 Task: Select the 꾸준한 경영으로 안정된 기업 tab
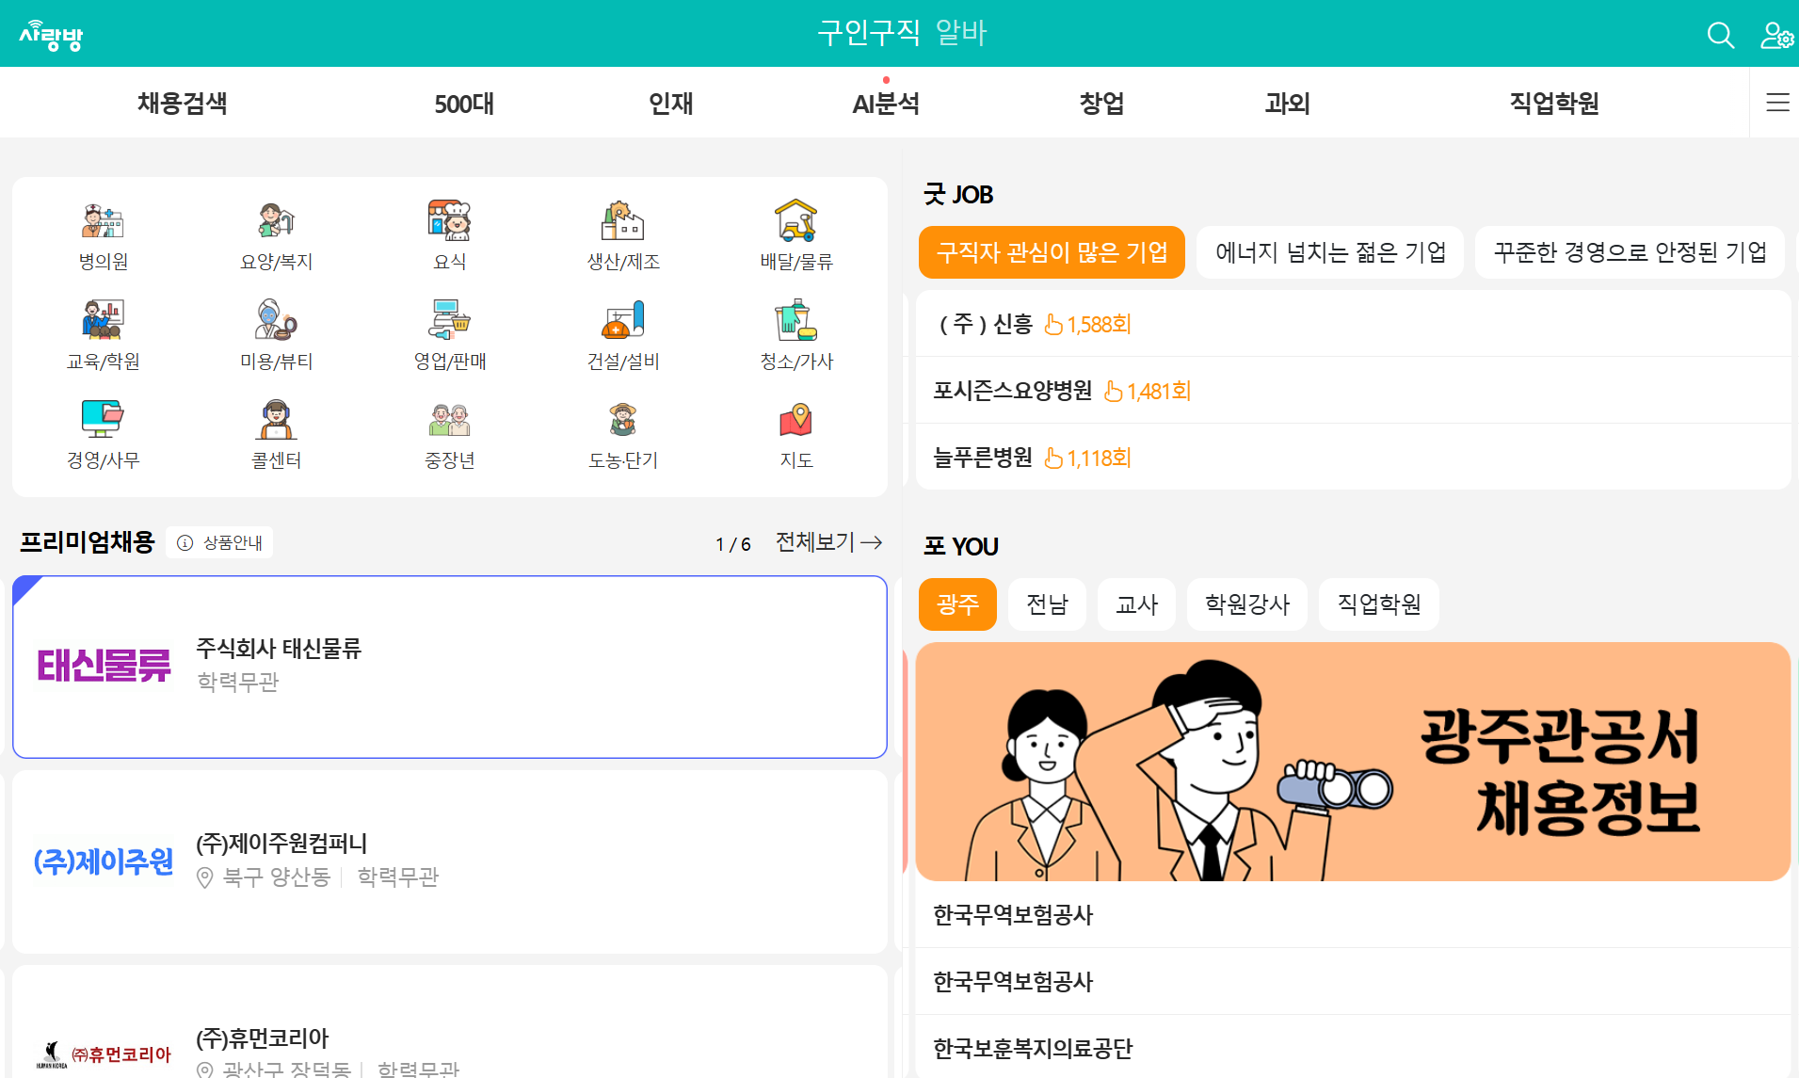(x=1630, y=252)
